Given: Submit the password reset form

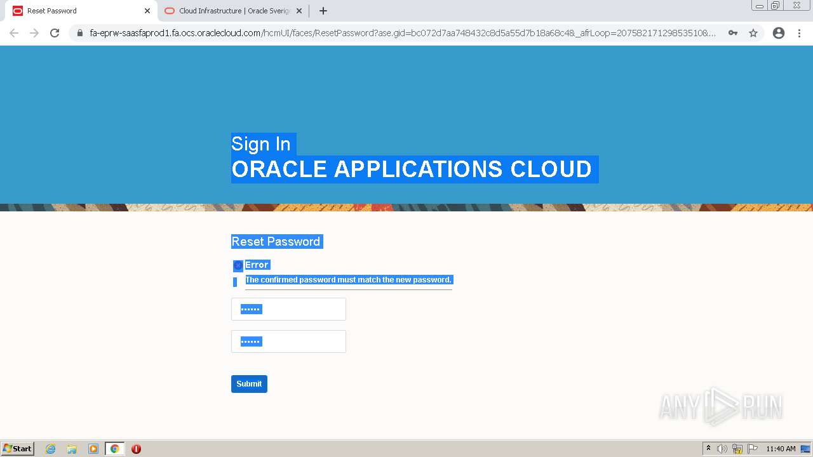Looking at the screenshot, I should point(249,384).
